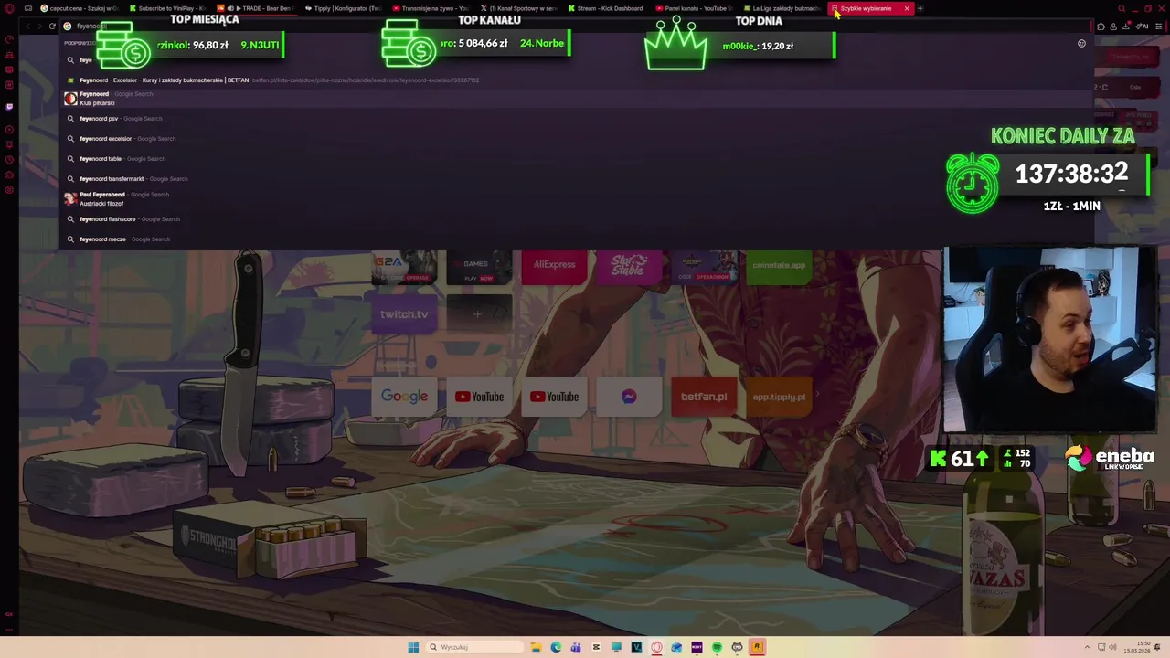Switch to the 'Stream - Kick Dashboard' tab
1170x658 pixels.
pos(607,8)
